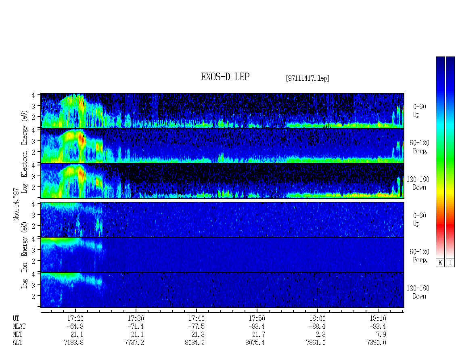Viewport: 456px width, 353px height.
Task: Select MLAT value -71.4
Action: point(136,326)
